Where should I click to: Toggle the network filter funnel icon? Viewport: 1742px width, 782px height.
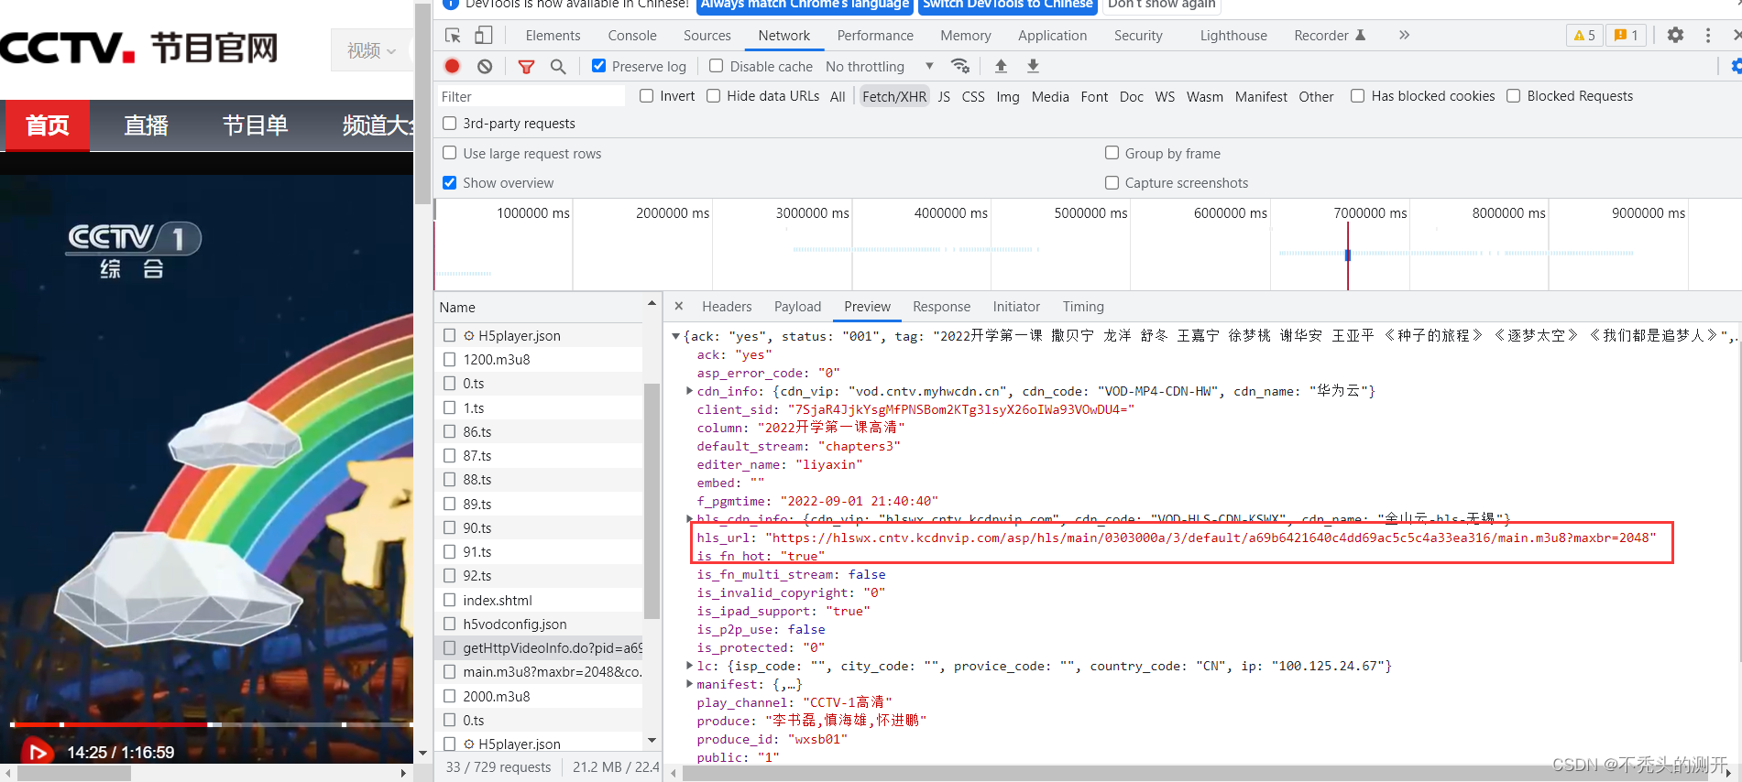pos(526,66)
